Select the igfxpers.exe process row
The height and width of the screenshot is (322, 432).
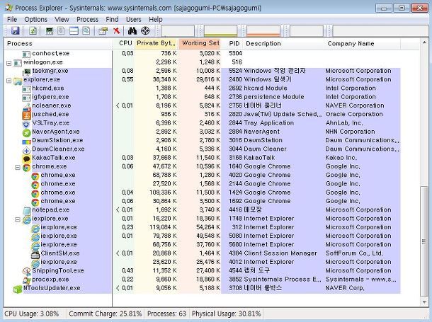point(203,97)
